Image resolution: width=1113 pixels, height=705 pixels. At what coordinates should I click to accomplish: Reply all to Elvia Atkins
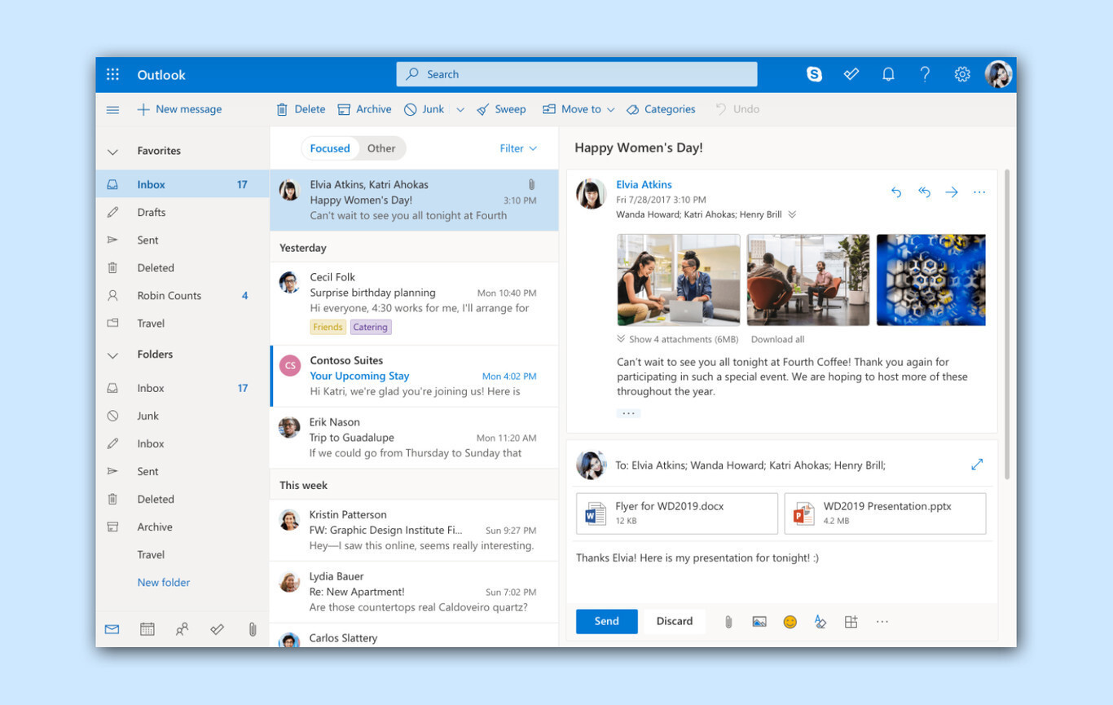coord(924,192)
